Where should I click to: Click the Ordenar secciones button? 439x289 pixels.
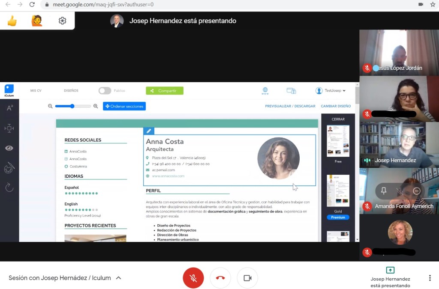pos(124,106)
